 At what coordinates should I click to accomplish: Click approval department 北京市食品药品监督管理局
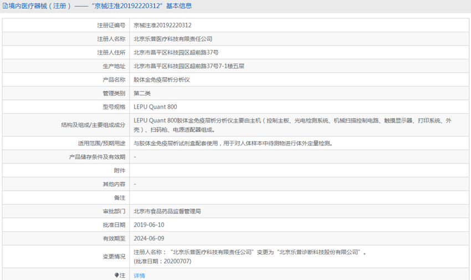[x=167, y=211]
